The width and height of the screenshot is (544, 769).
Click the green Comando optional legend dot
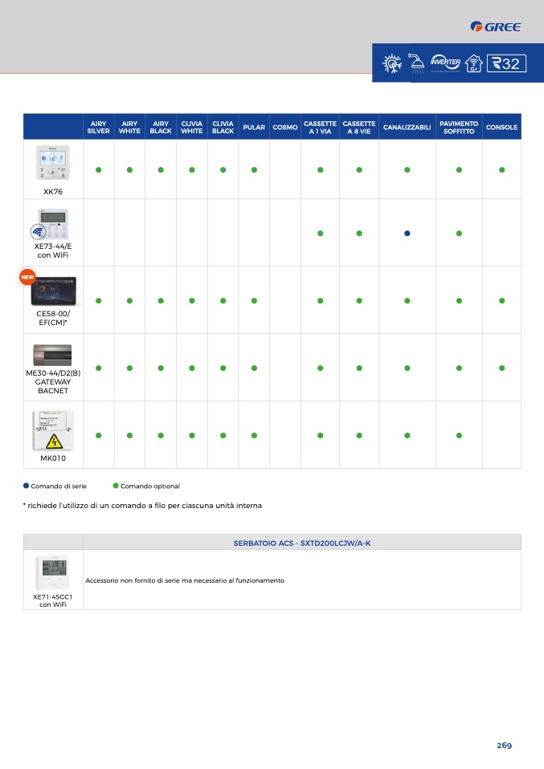point(116,486)
